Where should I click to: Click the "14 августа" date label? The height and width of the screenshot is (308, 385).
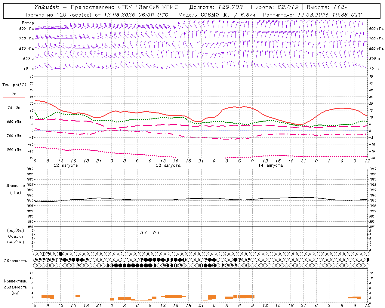pyautogui.click(x=270, y=165)
